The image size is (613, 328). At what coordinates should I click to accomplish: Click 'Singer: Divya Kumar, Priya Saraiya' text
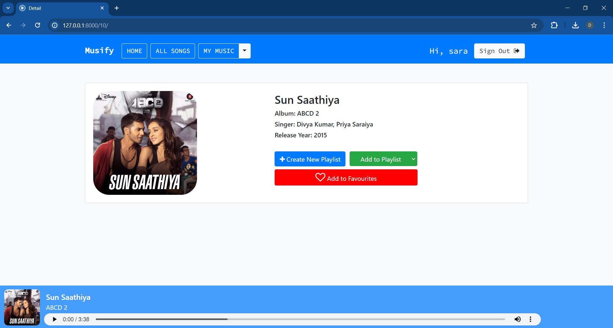click(x=324, y=124)
